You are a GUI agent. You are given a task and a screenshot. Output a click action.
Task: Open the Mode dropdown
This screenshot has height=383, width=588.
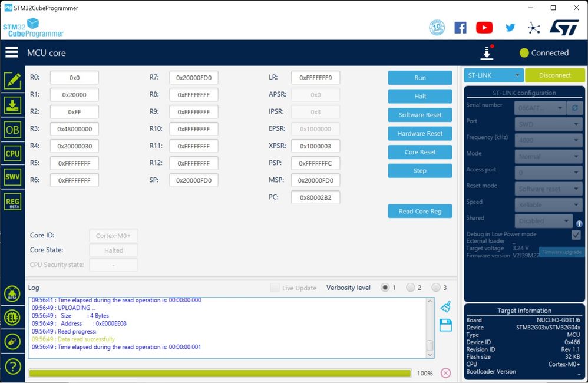tap(549, 156)
